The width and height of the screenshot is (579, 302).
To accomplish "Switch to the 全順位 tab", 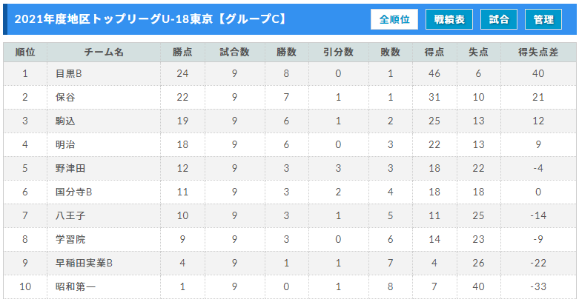I will [x=394, y=20].
